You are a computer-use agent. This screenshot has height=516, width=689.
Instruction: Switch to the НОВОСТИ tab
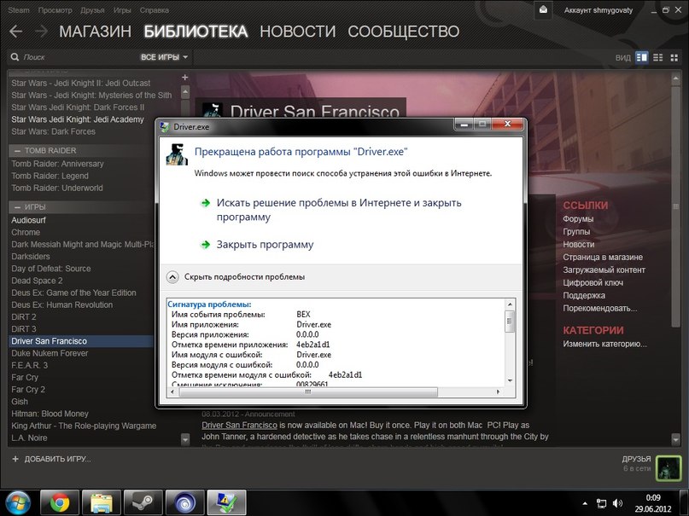point(297,32)
